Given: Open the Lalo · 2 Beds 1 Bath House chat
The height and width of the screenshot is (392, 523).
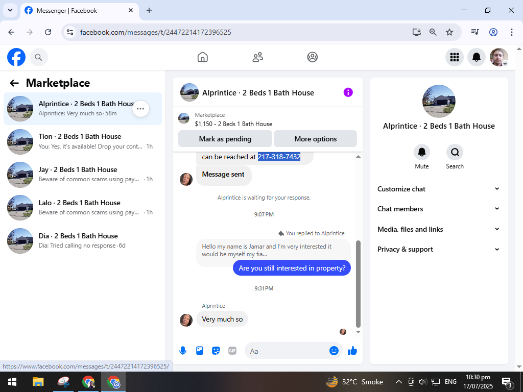Looking at the screenshot, I should coord(83,208).
